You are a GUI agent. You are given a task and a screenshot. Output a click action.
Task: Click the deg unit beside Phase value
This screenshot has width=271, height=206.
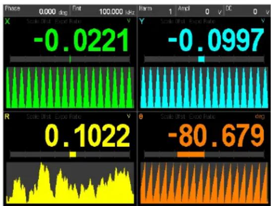point(63,12)
